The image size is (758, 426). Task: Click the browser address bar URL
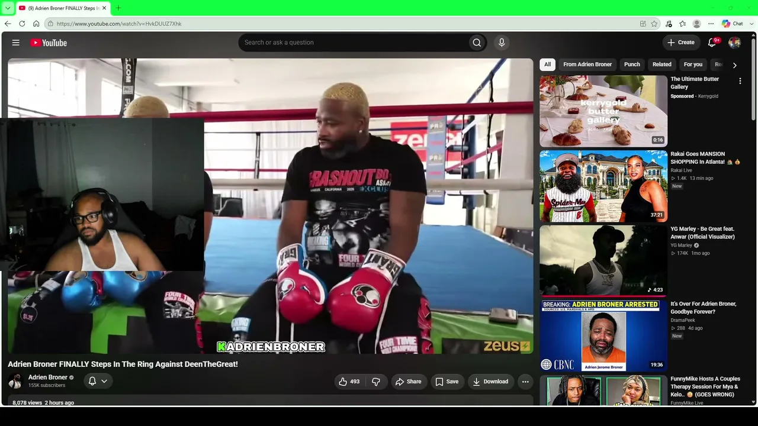119,24
